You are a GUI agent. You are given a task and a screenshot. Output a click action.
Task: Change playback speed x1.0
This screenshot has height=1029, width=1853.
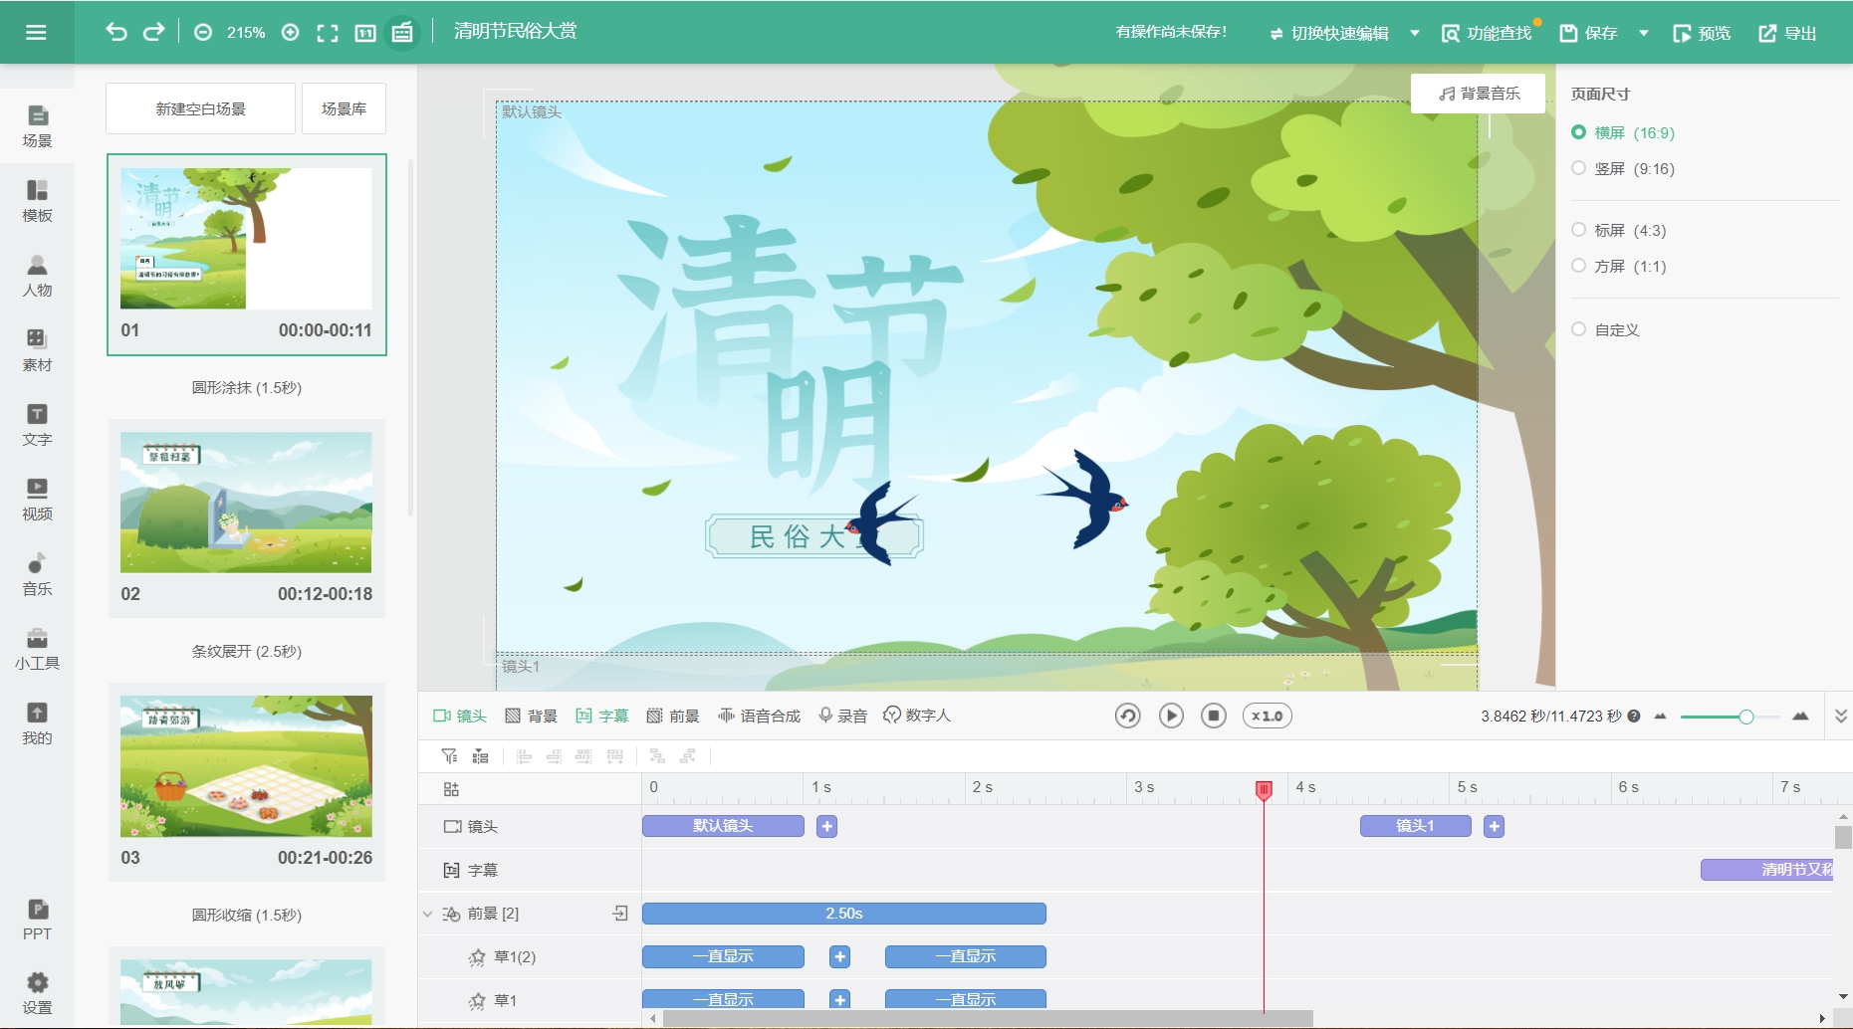point(1268,716)
